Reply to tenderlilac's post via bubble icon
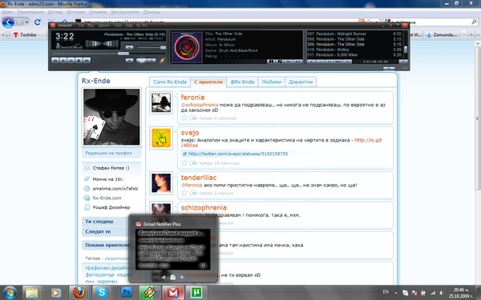Viewport: 481px width, 300px height. click(x=193, y=193)
